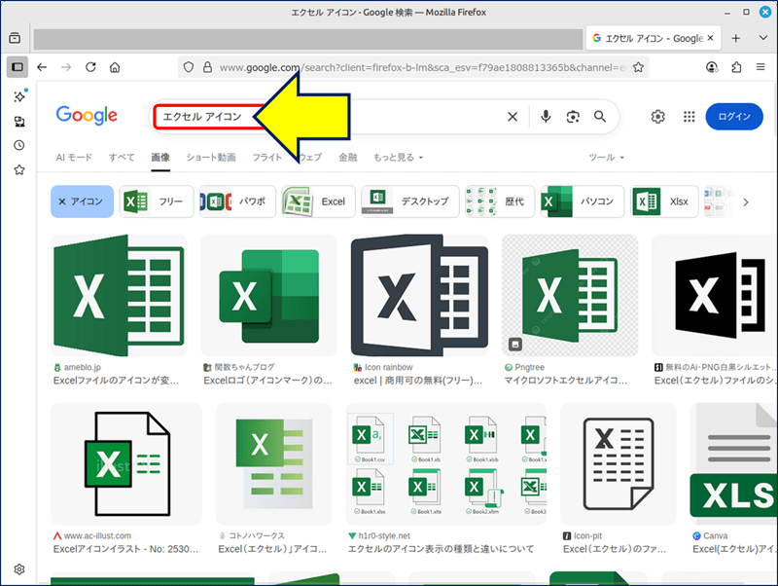
Task: Open synced tabs in the sidebar
Action: pos(19,121)
